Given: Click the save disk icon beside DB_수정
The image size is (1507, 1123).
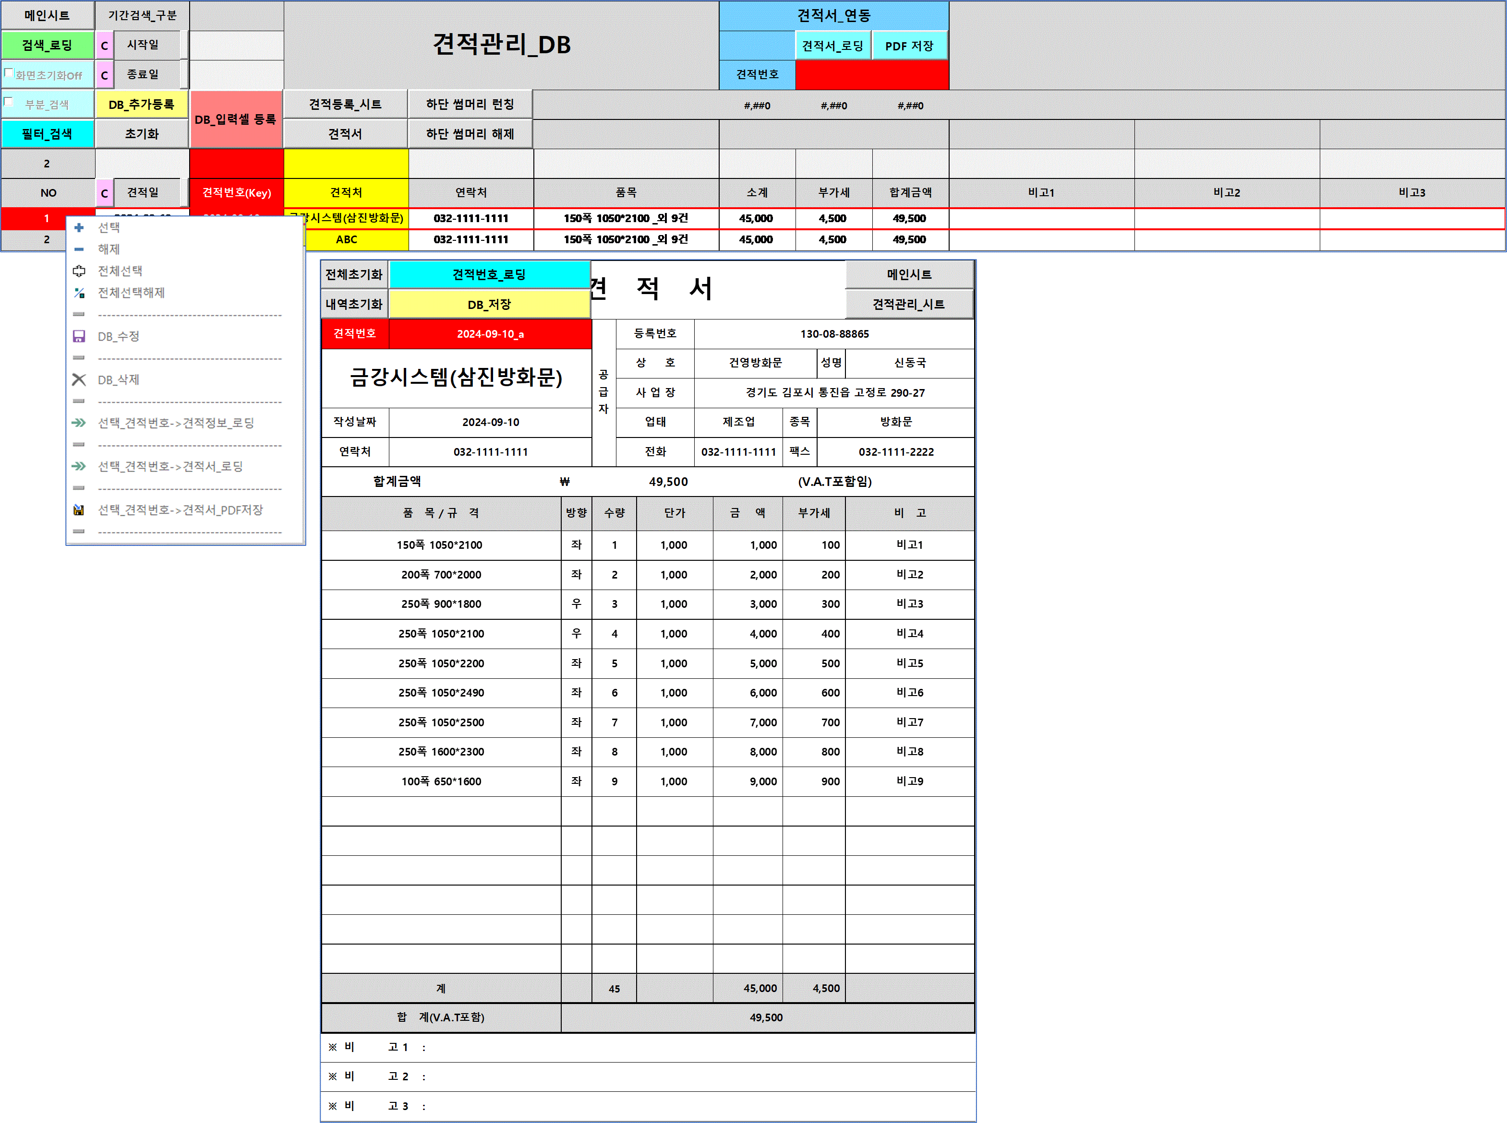Looking at the screenshot, I should coord(79,336).
